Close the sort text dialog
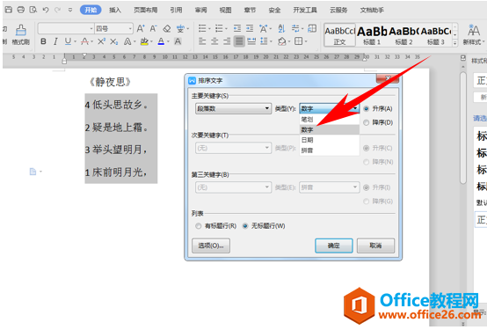The height and width of the screenshot is (330, 487). pos(388,78)
